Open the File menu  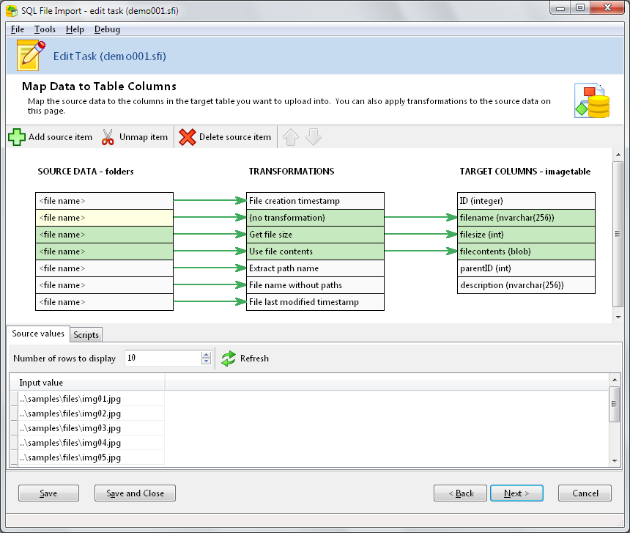point(17,29)
